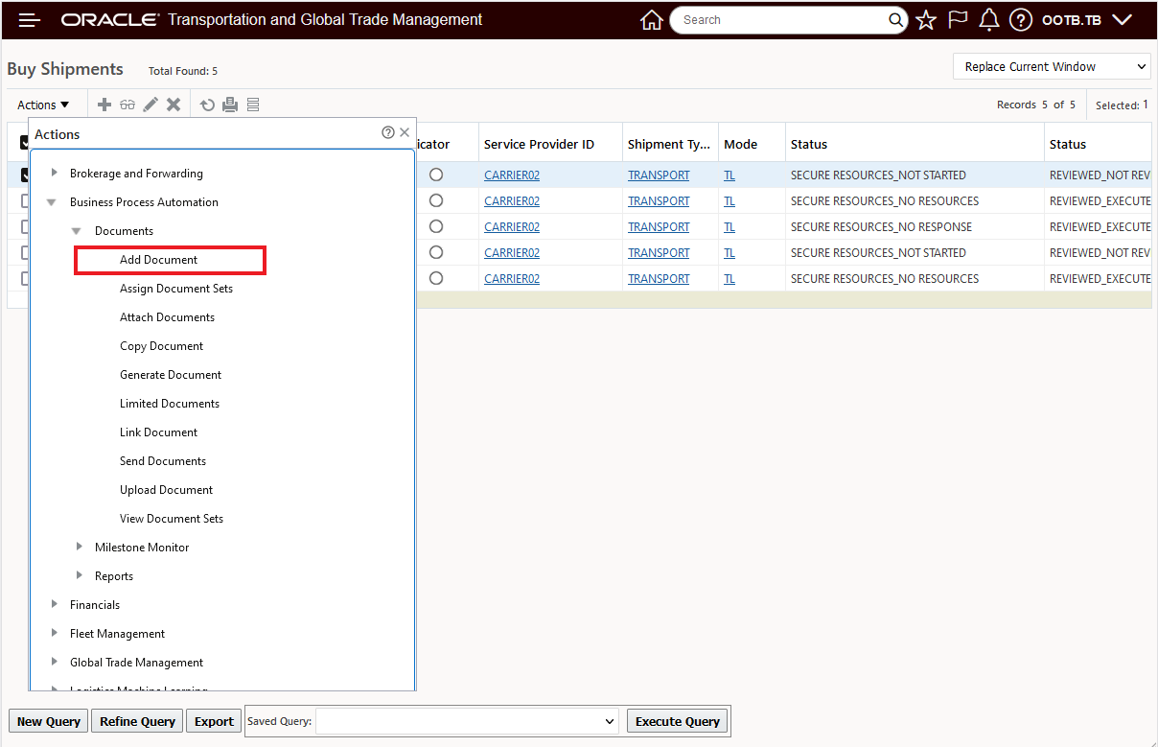Click the Print icon in toolbar

(x=230, y=105)
